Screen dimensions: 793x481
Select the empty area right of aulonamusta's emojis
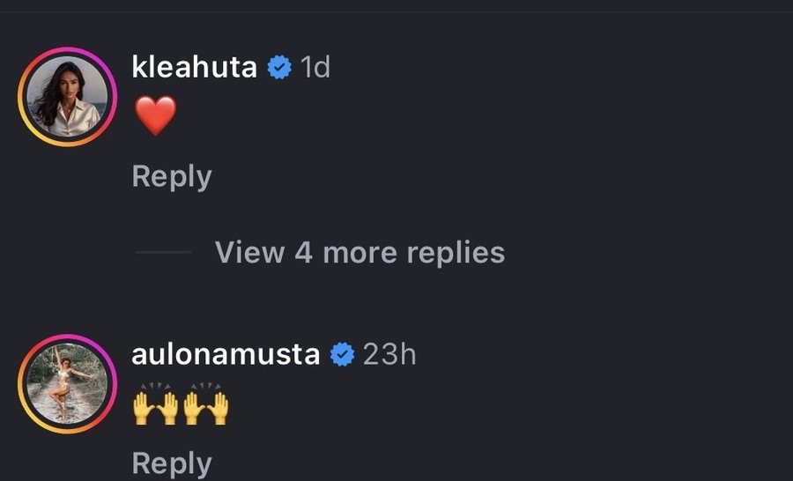[485, 404]
